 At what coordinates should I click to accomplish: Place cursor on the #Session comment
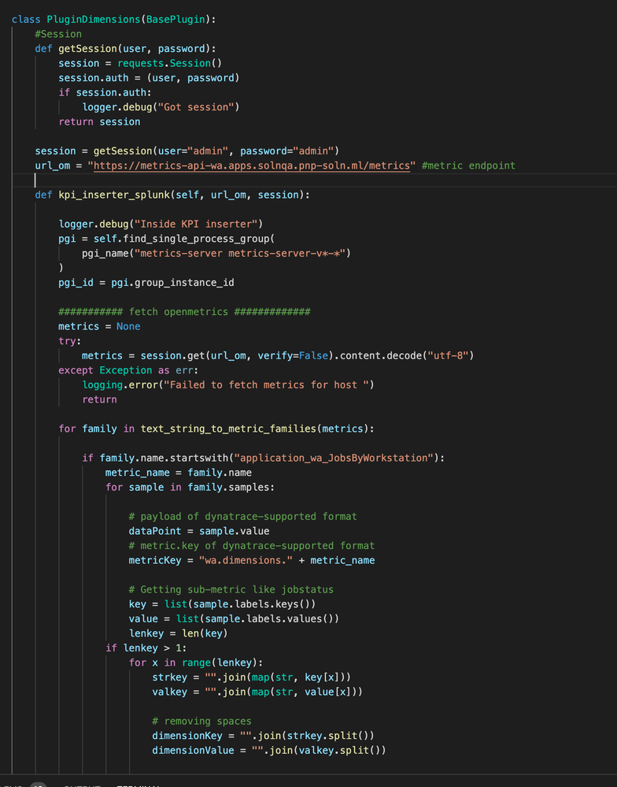click(x=58, y=34)
